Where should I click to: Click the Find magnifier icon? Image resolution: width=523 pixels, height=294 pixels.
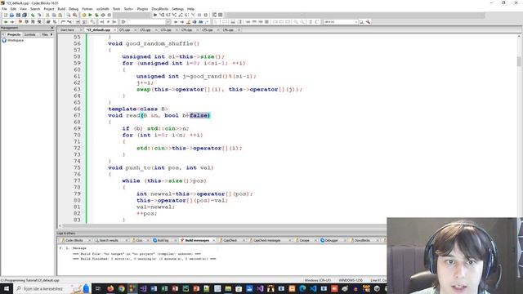(x=69, y=15)
